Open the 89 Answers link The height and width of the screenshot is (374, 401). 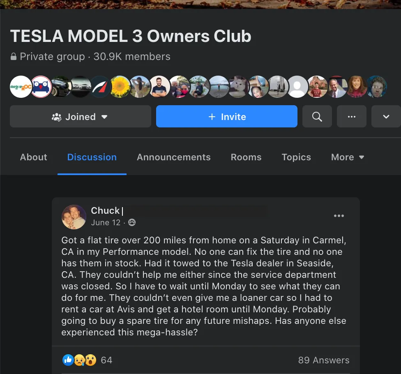(x=324, y=360)
